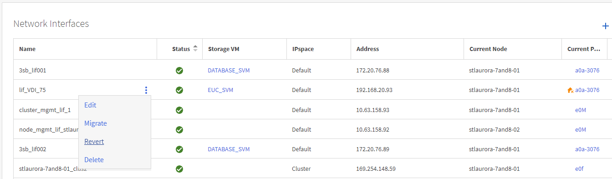
Task: Click green status check for 3sb_lif002 row
Action: point(179,149)
